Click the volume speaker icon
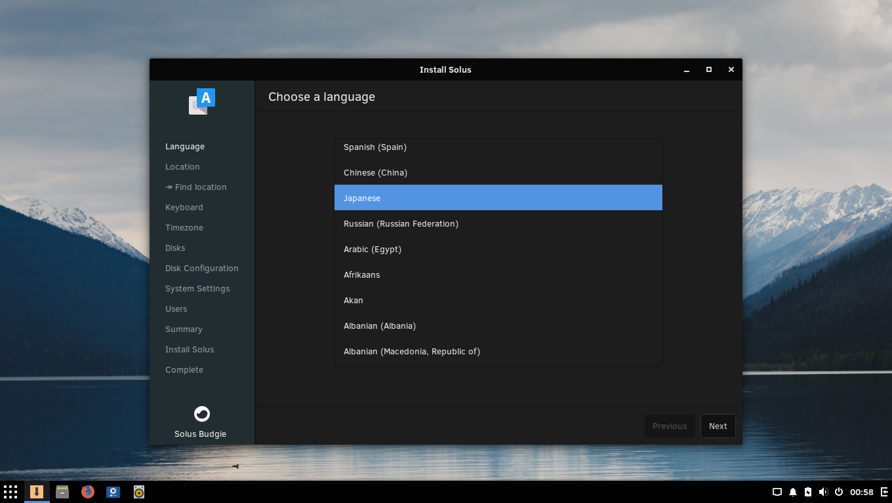892x503 pixels. pyautogui.click(x=823, y=492)
